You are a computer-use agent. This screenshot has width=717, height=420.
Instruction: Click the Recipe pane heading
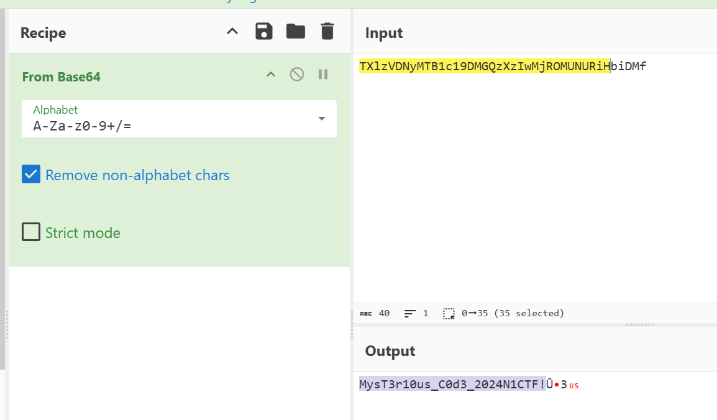point(43,33)
